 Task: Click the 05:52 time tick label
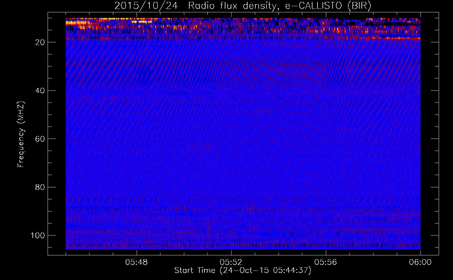pyautogui.click(x=231, y=262)
